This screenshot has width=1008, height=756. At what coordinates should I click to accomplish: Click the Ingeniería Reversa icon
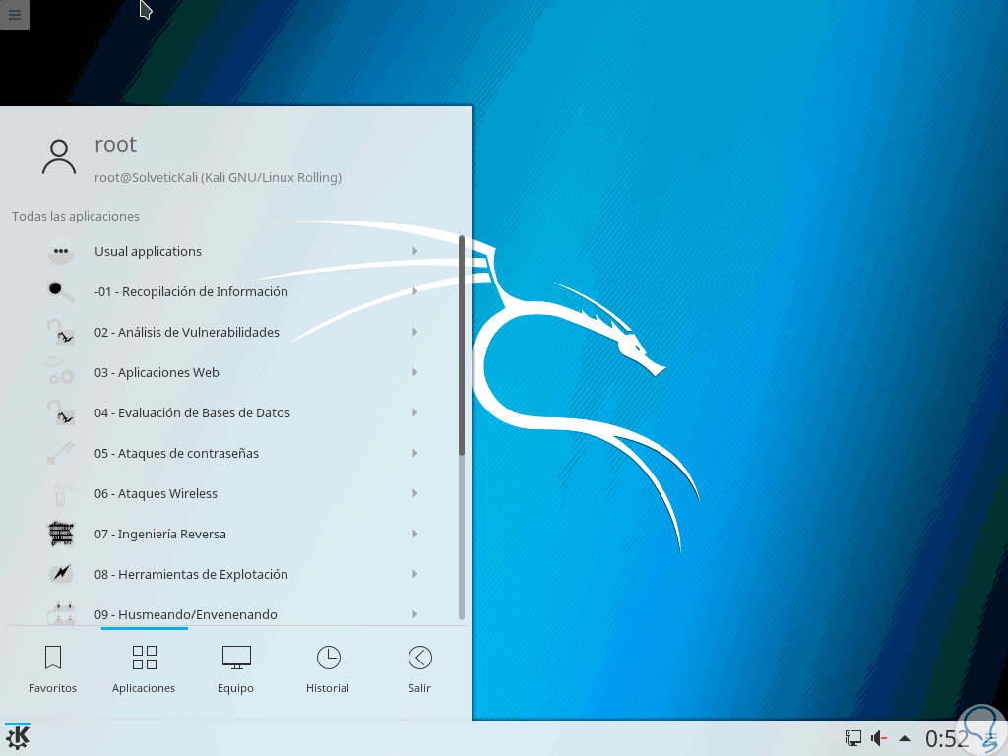(x=61, y=534)
